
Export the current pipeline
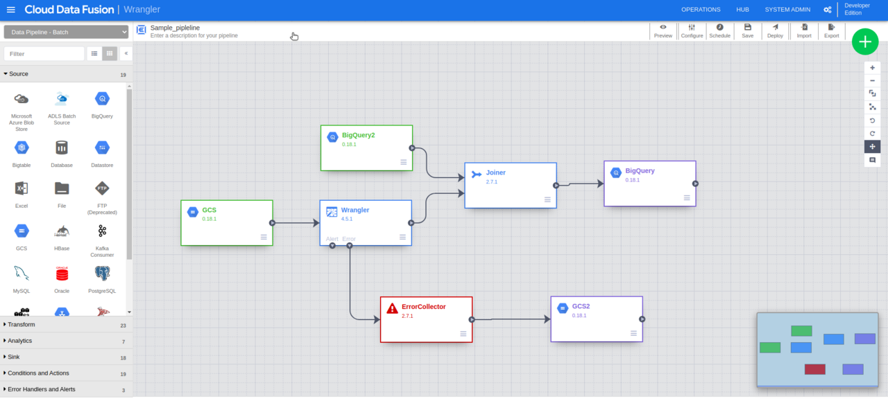tap(831, 31)
